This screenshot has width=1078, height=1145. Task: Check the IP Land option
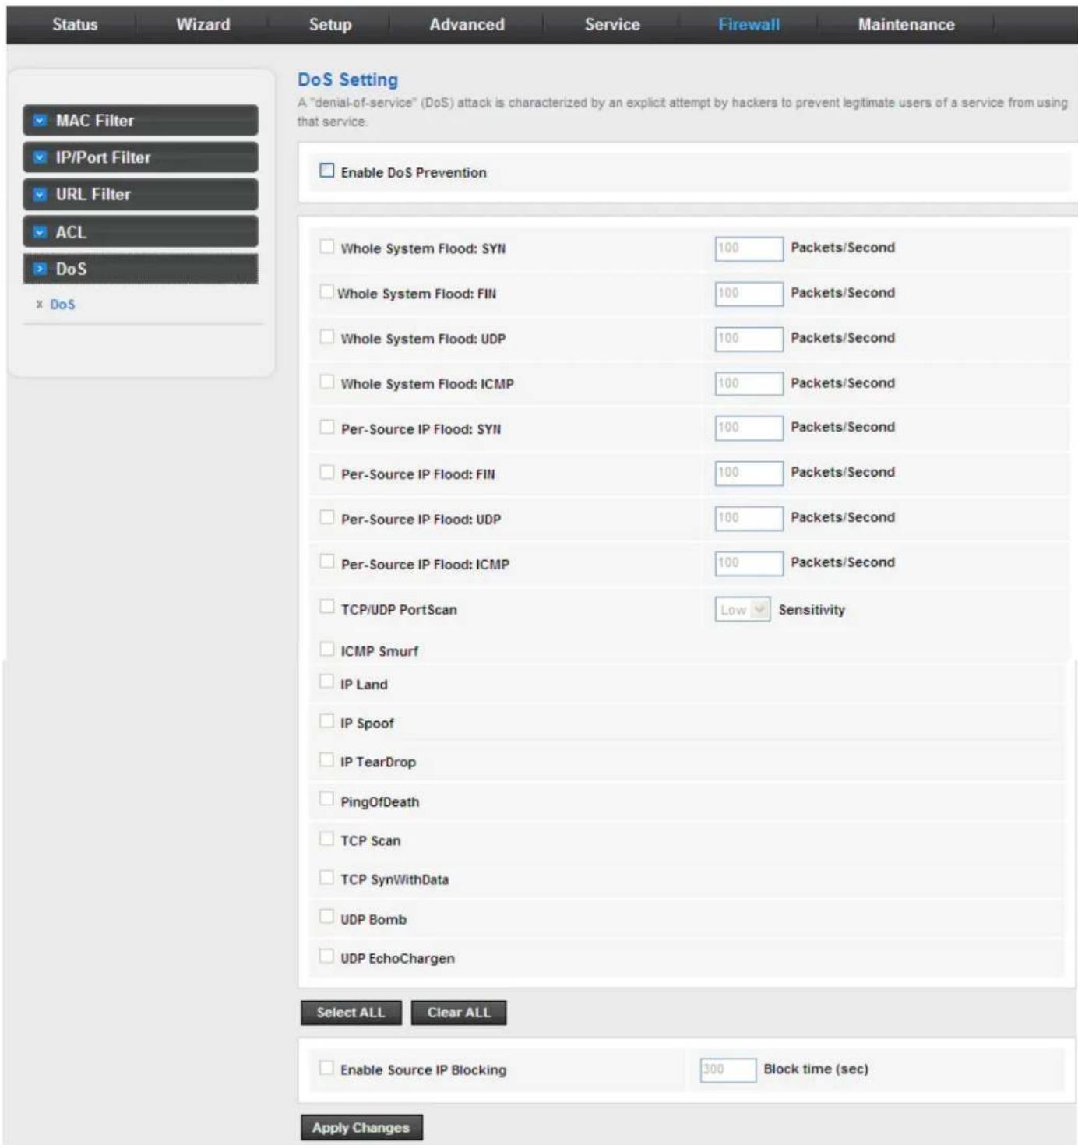[x=327, y=682]
